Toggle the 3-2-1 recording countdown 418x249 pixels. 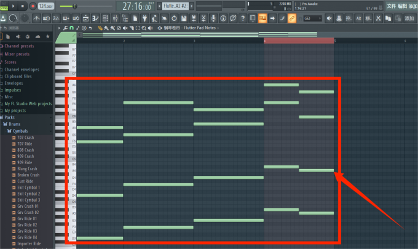click(56, 18)
